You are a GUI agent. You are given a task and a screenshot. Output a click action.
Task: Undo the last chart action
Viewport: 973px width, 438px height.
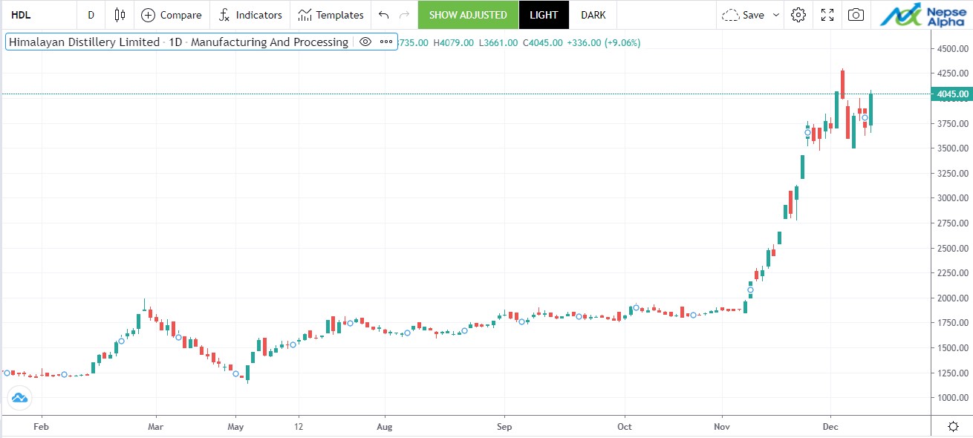383,15
